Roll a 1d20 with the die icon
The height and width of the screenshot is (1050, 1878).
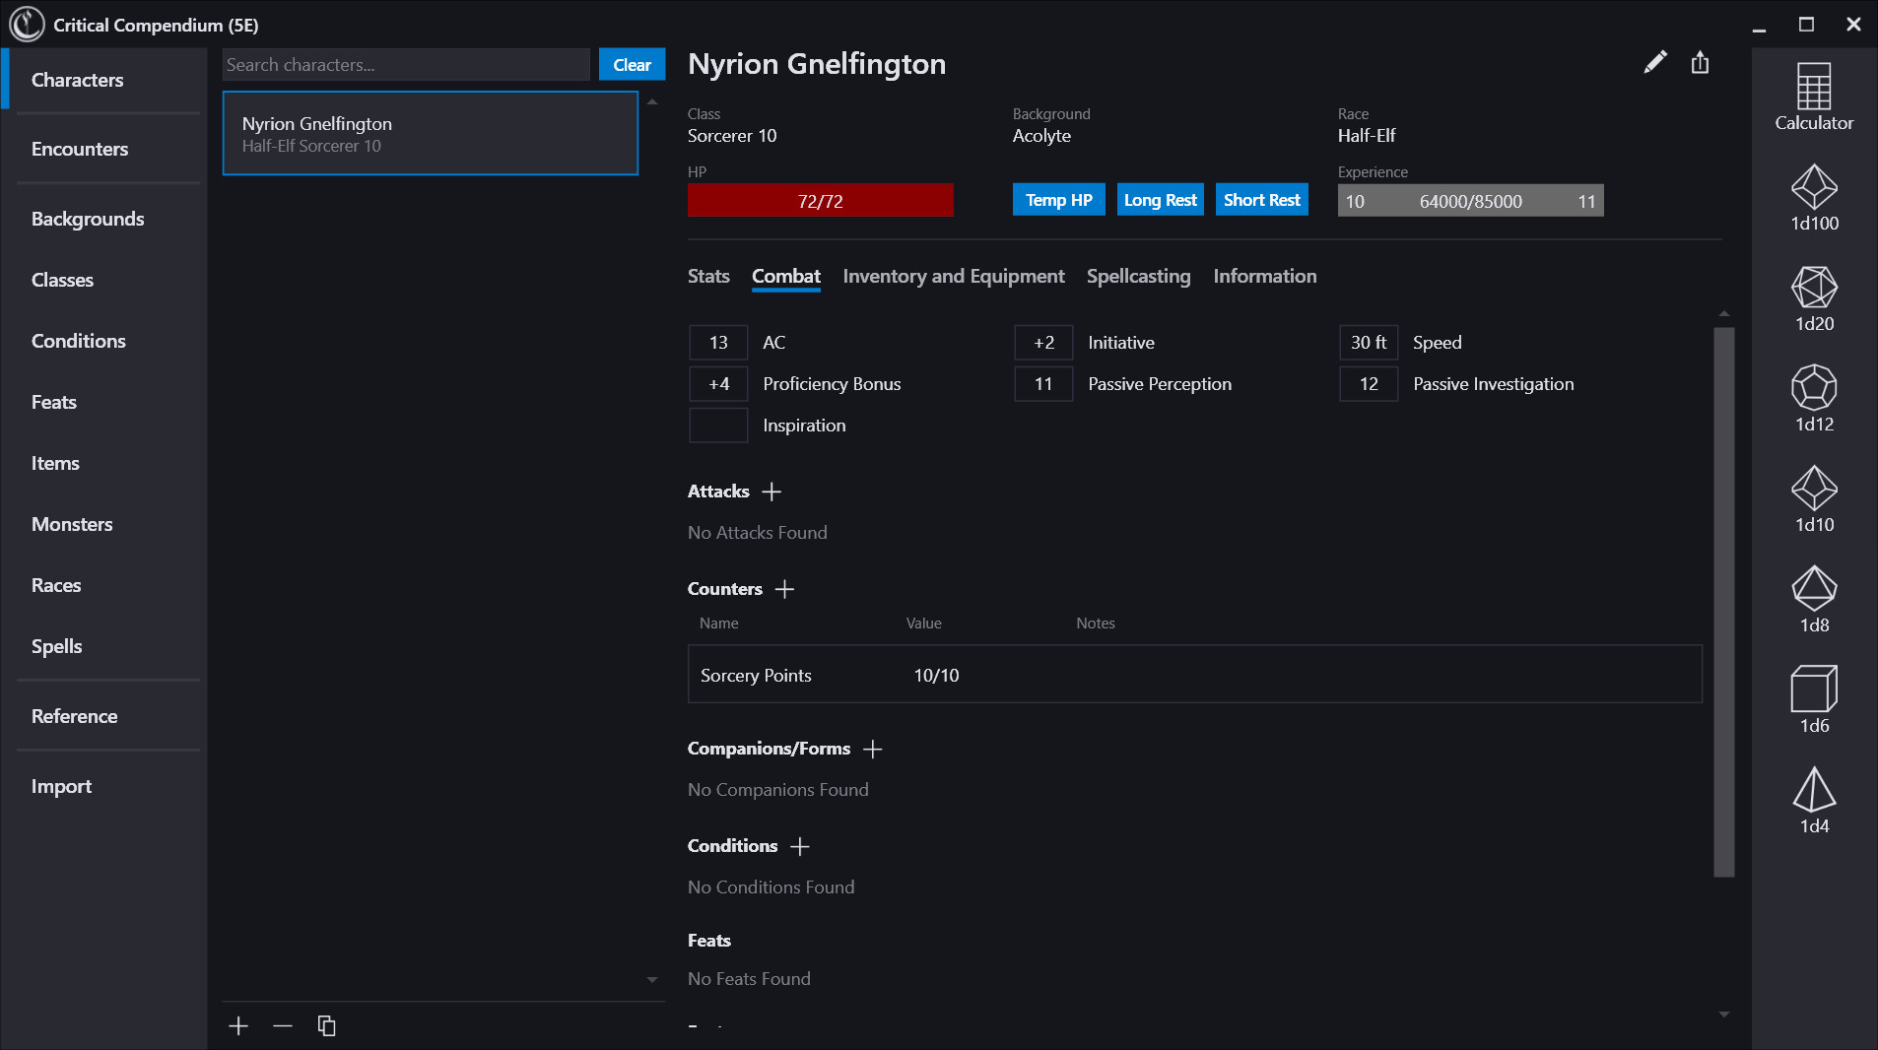click(1814, 291)
